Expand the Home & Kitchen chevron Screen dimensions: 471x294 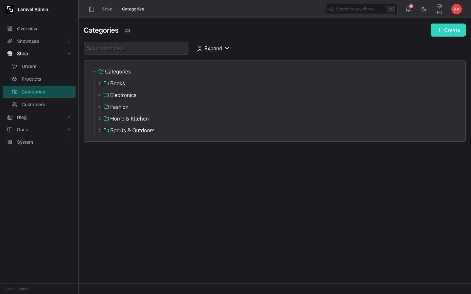click(x=100, y=119)
